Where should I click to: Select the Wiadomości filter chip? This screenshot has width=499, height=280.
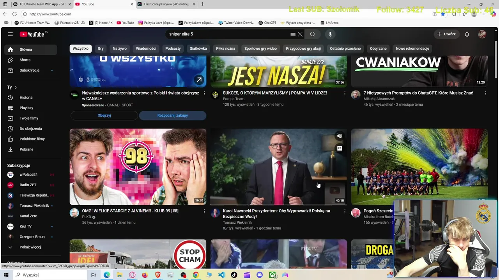coord(146,49)
